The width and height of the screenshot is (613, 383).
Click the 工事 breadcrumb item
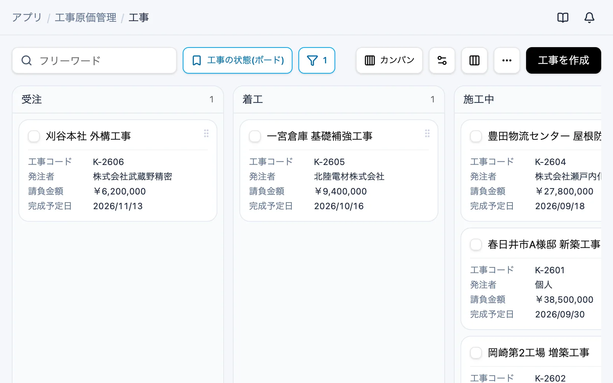(x=139, y=17)
